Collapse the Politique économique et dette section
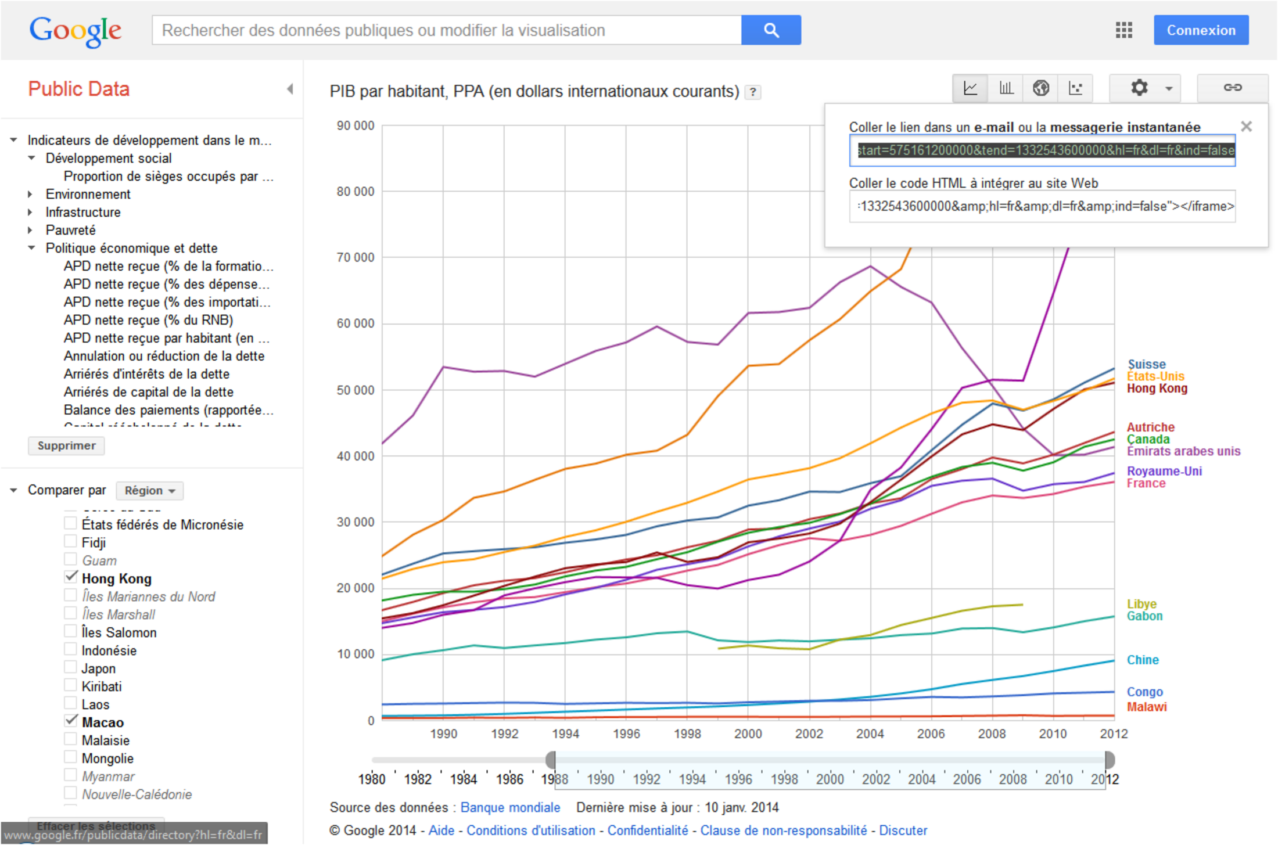 point(32,248)
